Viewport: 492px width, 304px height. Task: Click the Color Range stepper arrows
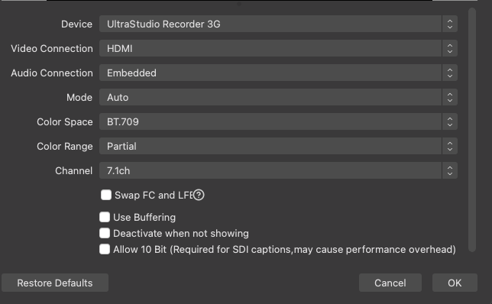pyautogui.click(x=450, y=146)
